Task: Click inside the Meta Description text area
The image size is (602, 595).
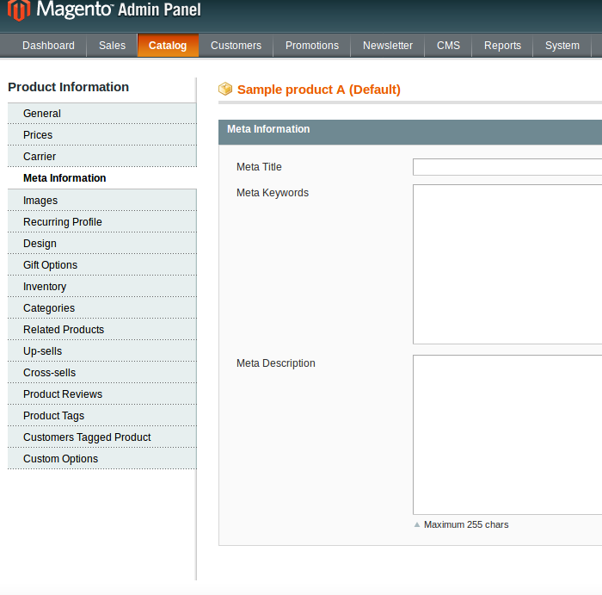Action: coord(507,434)
